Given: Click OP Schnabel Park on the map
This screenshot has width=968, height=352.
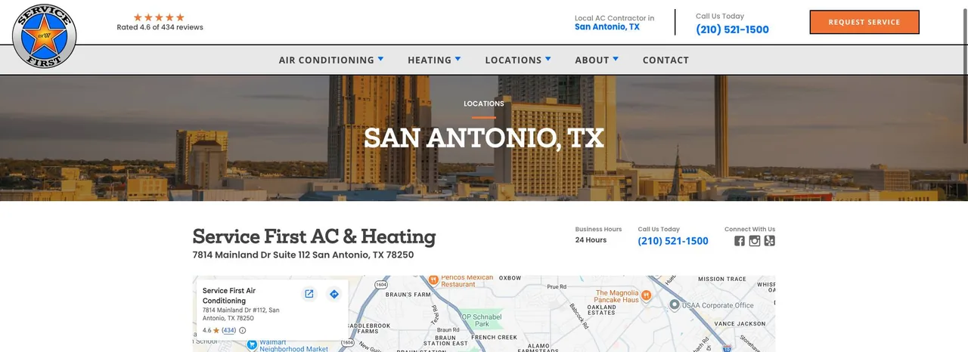Looking at the screenshot, I should coord(482,320).
